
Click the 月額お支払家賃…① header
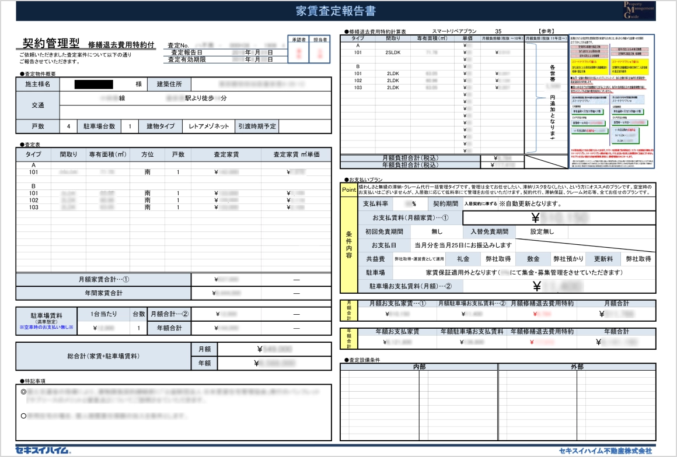pyautogui.click(x=397, y=304)
